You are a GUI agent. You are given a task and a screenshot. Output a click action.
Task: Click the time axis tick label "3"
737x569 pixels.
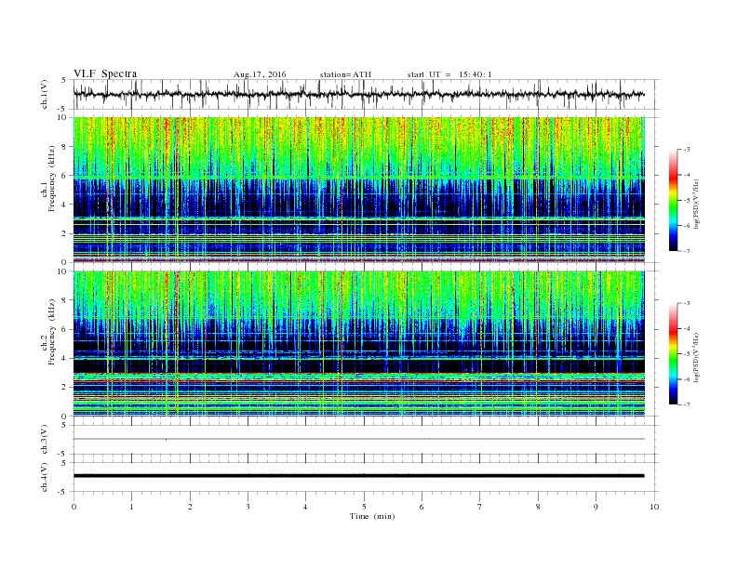(248, 507)
